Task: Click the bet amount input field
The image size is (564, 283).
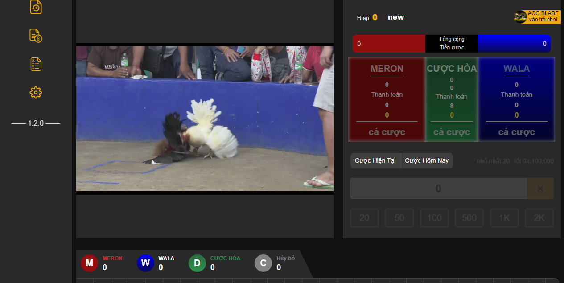Action: point(438,189)
